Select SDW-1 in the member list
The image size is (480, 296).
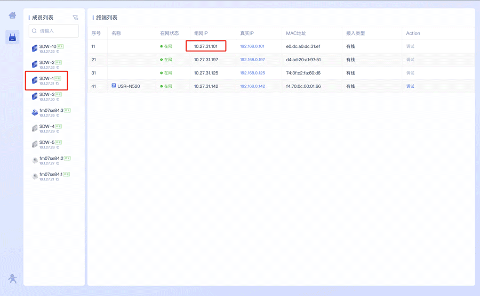coord(46,79)
